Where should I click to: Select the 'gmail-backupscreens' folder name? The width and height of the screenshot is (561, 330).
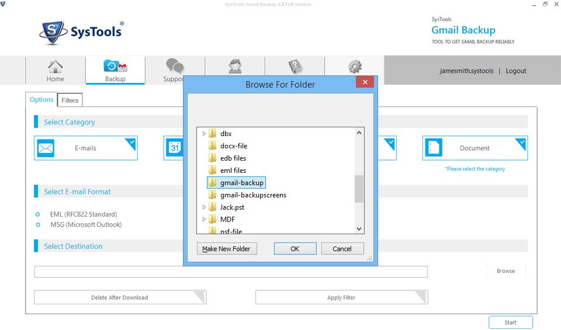(x=253, y=195)
